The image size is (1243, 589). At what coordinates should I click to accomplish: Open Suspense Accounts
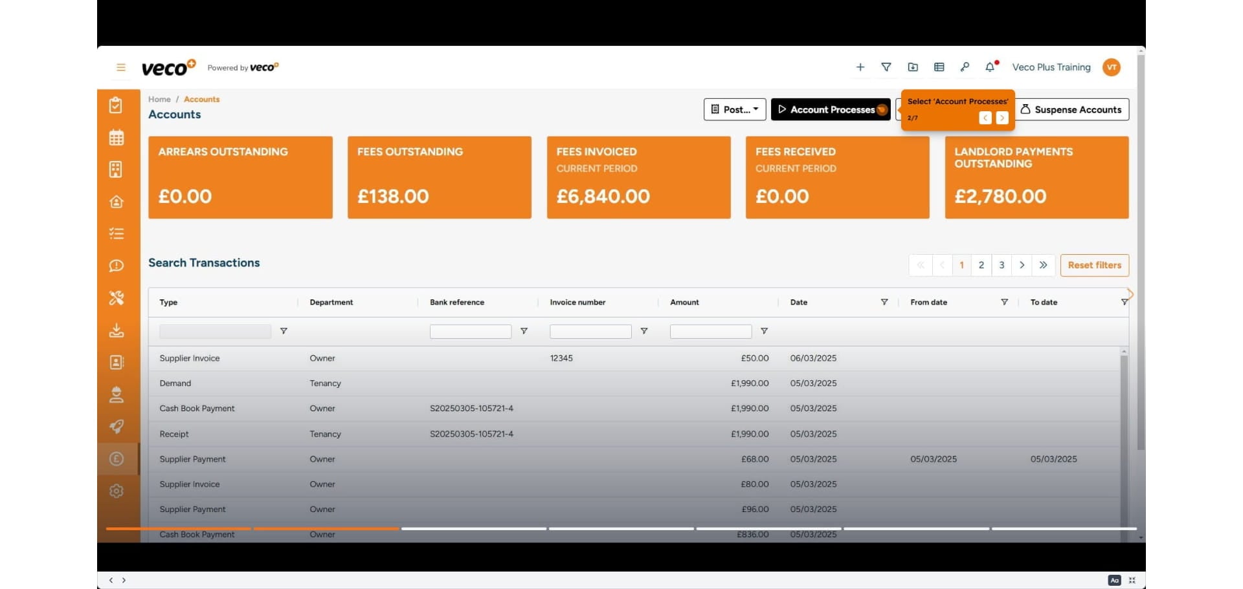pyautogui.click(x=1071, y=109)
